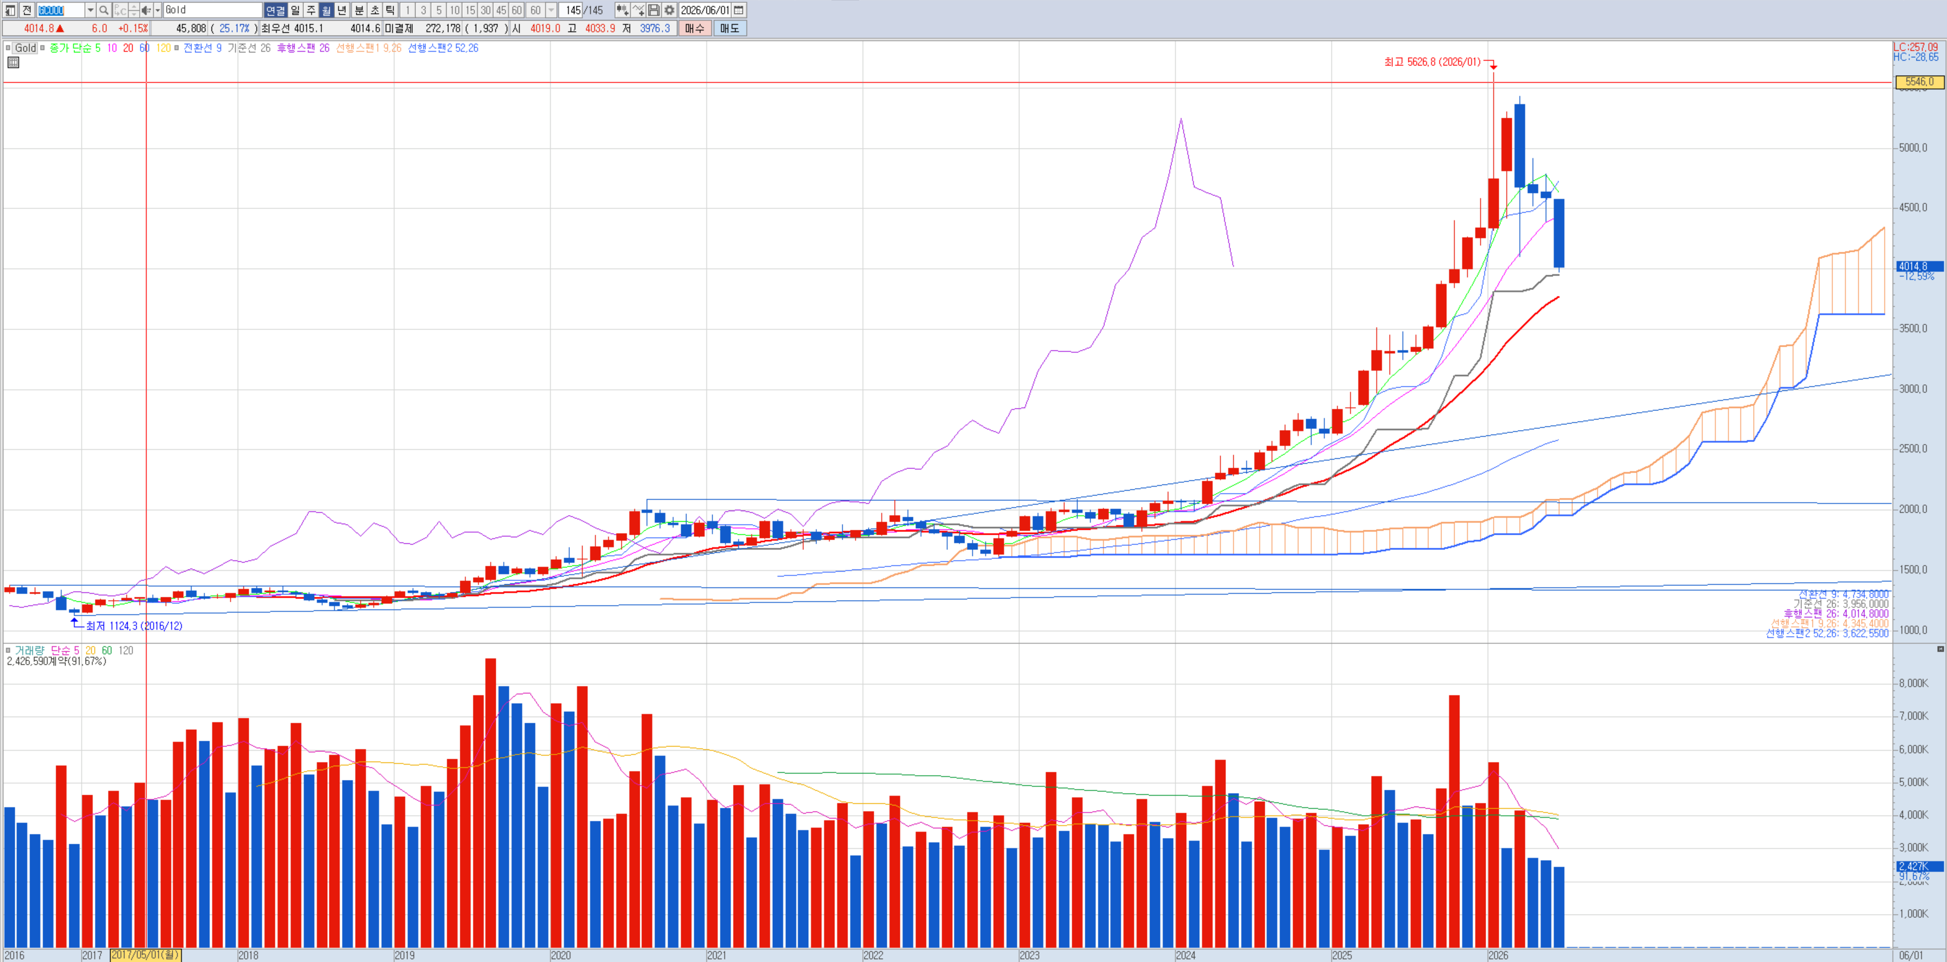
Task: Toggle the square before 거래량 legend
Action: pyautogui.click(x=8, y=650)
